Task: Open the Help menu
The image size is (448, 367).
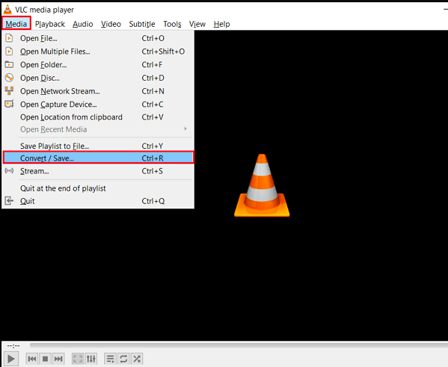Action: point(221,24)
